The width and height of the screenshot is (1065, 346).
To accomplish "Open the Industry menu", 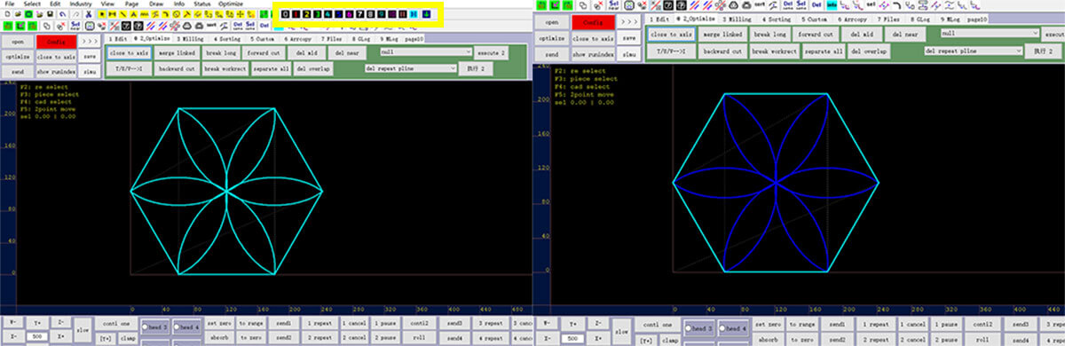I will point(81,4).
